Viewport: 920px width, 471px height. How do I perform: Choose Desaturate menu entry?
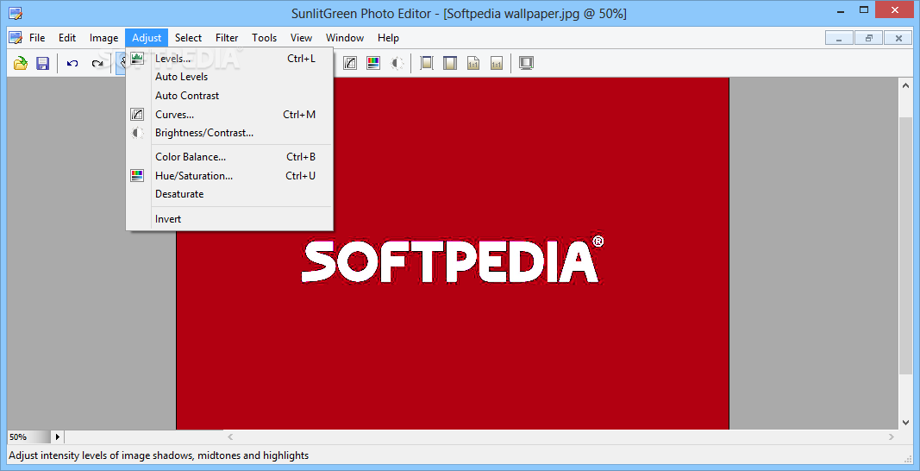pos(229,194)
